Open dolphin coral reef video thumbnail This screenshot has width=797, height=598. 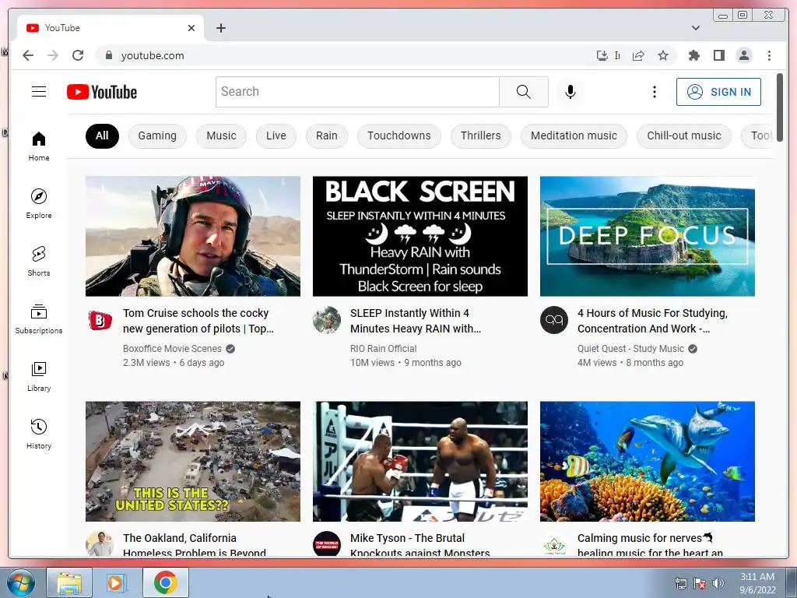tap(647, 461)
